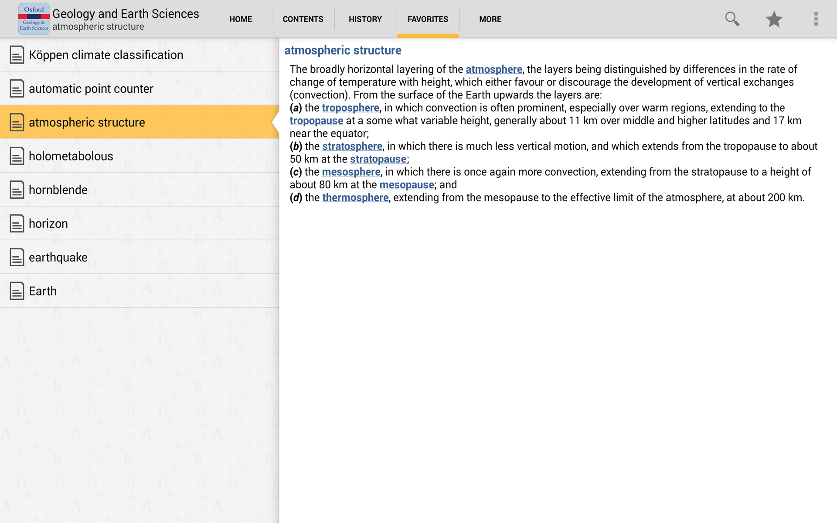Image resolution: width=837 pixels, height=523 pixels.
Task: Open the three-dot overflow menu
Action: click(816, 19)
